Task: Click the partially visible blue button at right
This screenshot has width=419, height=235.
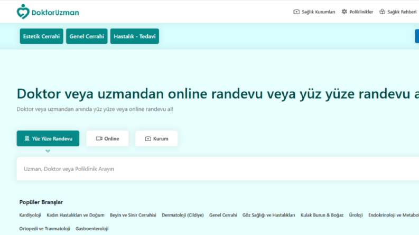Action: pyautogui.click(x=417, y=36)
